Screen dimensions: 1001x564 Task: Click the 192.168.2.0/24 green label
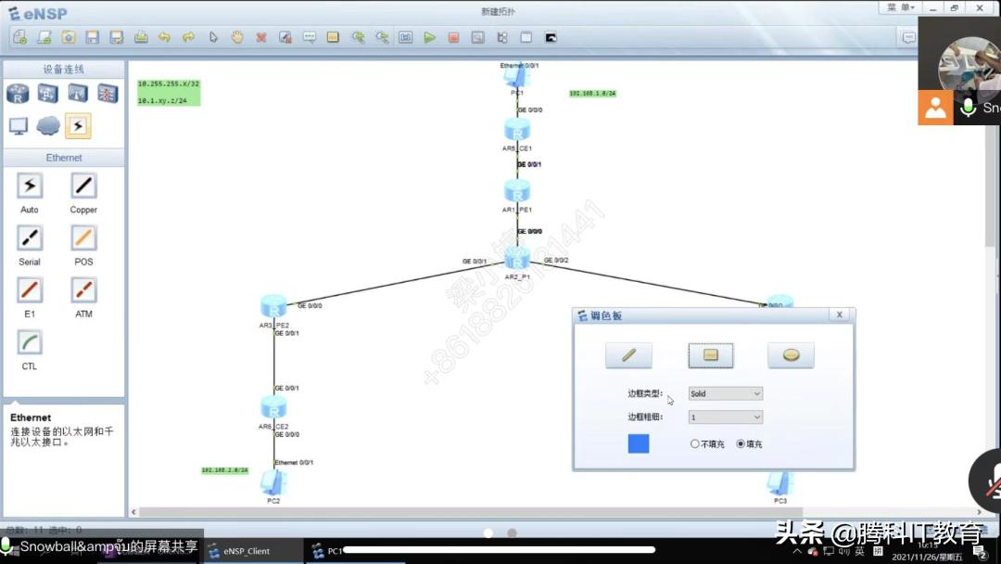coord(224,470)
